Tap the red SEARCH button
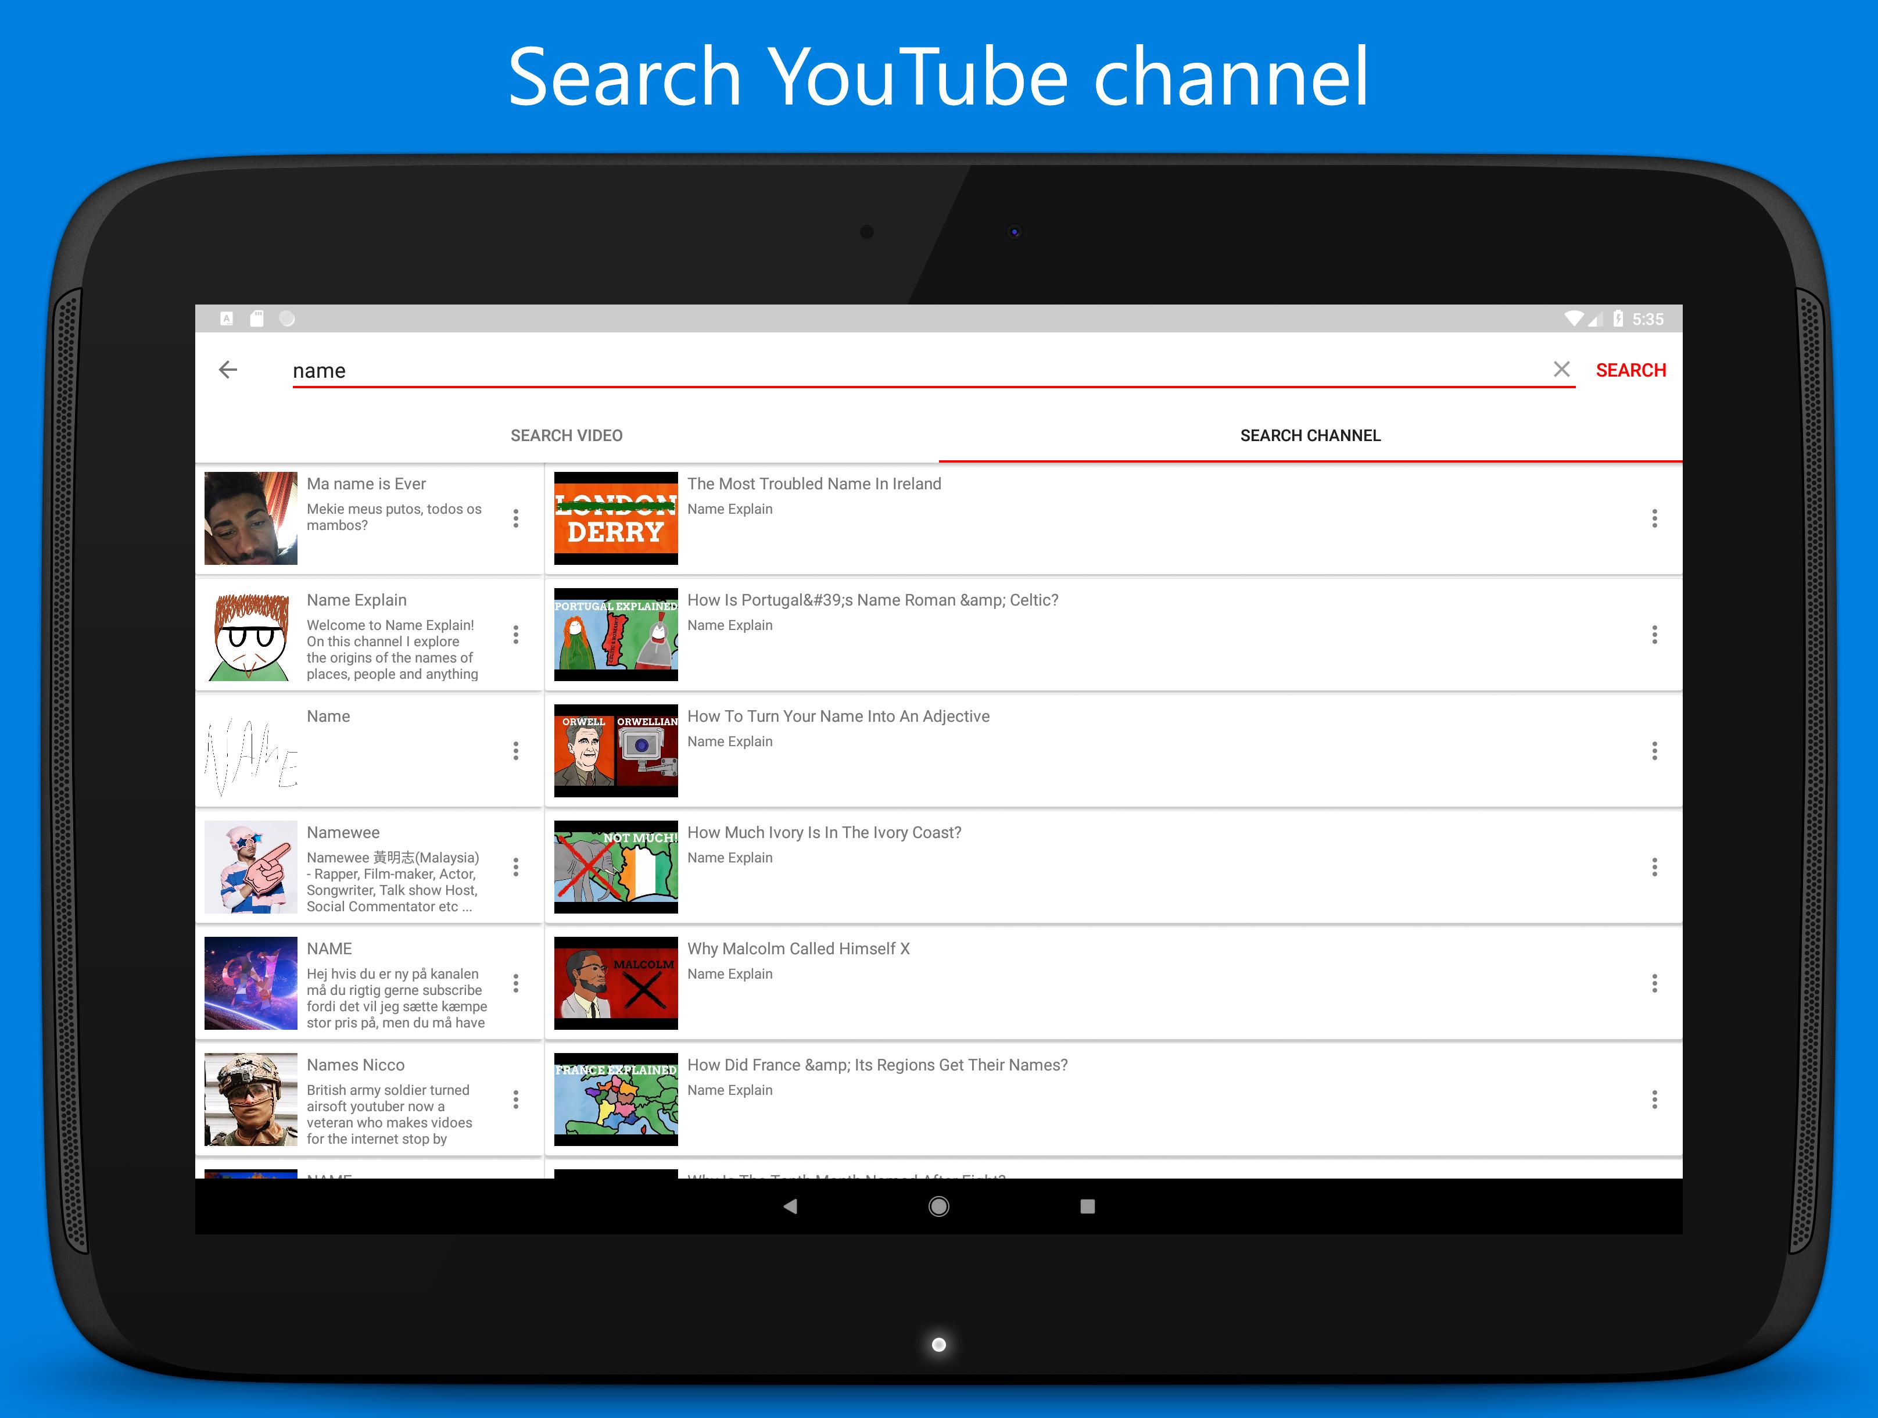This screenshot has width=1878, height=1418. [x=1630, y=370]
